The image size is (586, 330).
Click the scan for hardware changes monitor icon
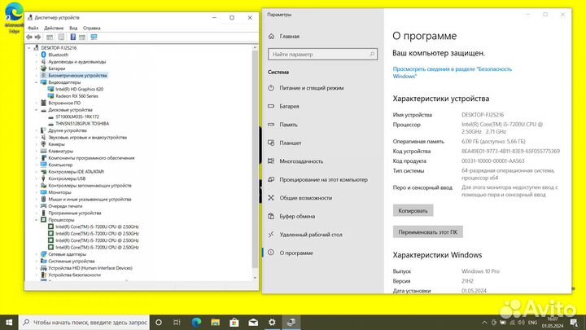click(94, 37)
